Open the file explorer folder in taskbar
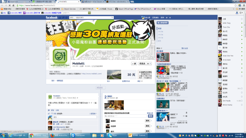The image size is (246, 138). point(94,135)
